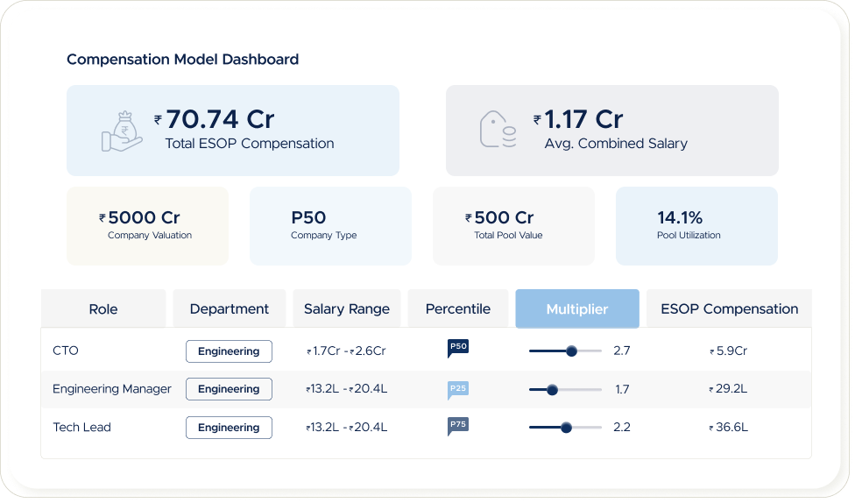This screenshot has width=855, height=503.
Task: Click the money bag in hand icon
Action: coord(122,131)
